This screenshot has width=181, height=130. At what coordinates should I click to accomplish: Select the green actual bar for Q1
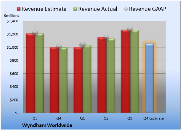(x=87, y=79)
